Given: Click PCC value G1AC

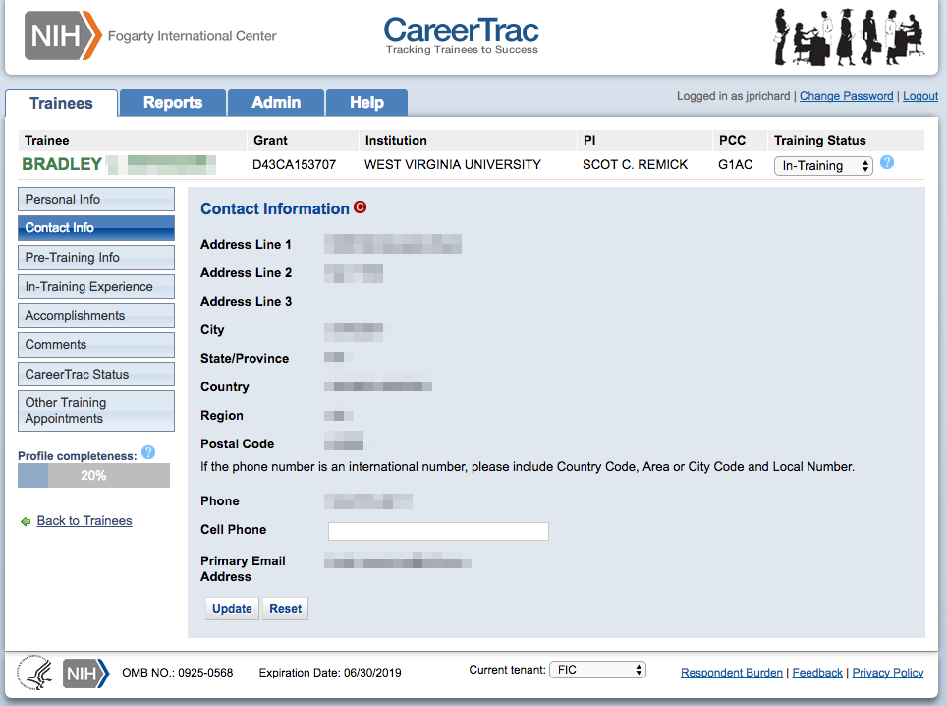Looking at the screenshot, I should tap(735, 164).
